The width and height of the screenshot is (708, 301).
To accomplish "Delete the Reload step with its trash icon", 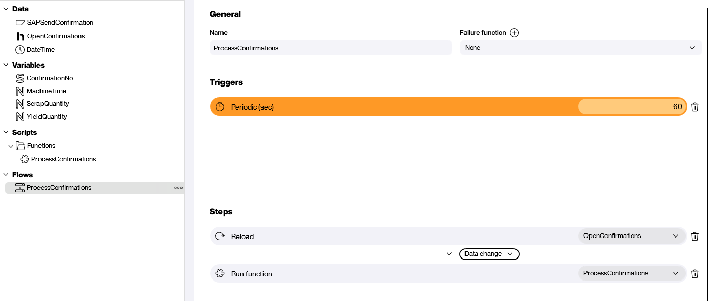I will click(x=695, y=236).
